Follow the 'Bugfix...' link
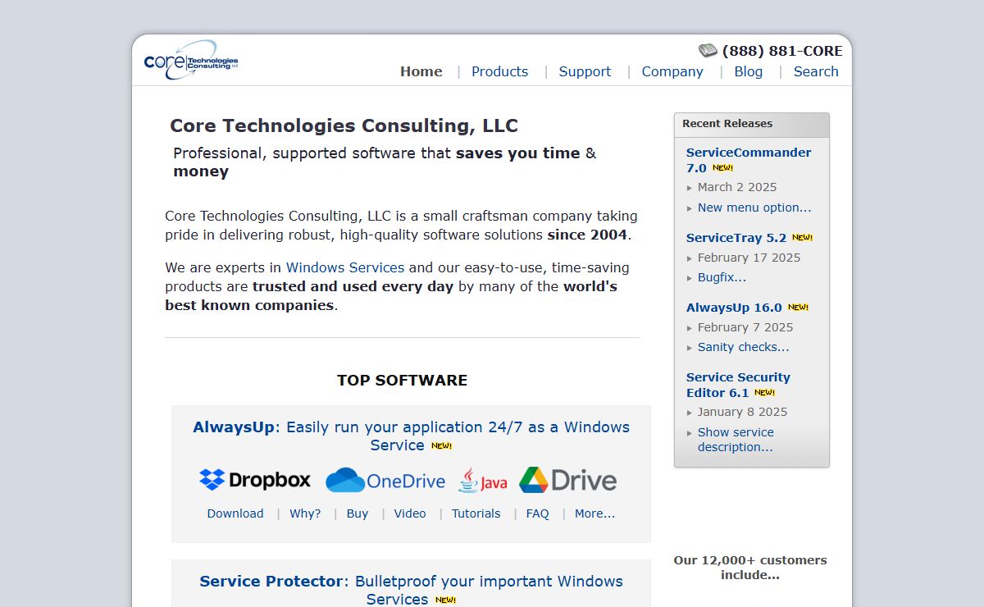The height and width of the screenshot is (607, 984). 722,277
